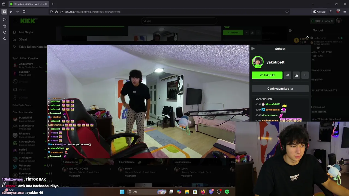Open the Firefox extensions puzzle icon
The image size is (349, 196).
[331, 12]
